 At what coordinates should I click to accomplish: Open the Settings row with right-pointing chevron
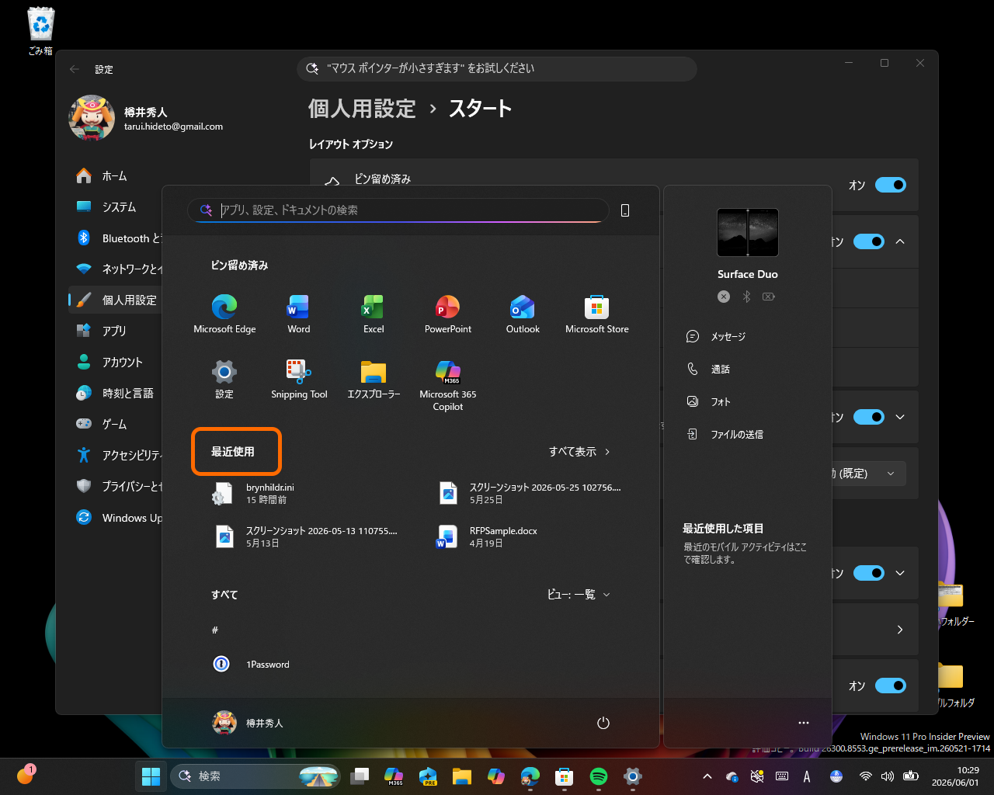tap(900, 630)
